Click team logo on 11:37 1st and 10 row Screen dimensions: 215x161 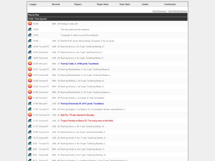point(30,109)
